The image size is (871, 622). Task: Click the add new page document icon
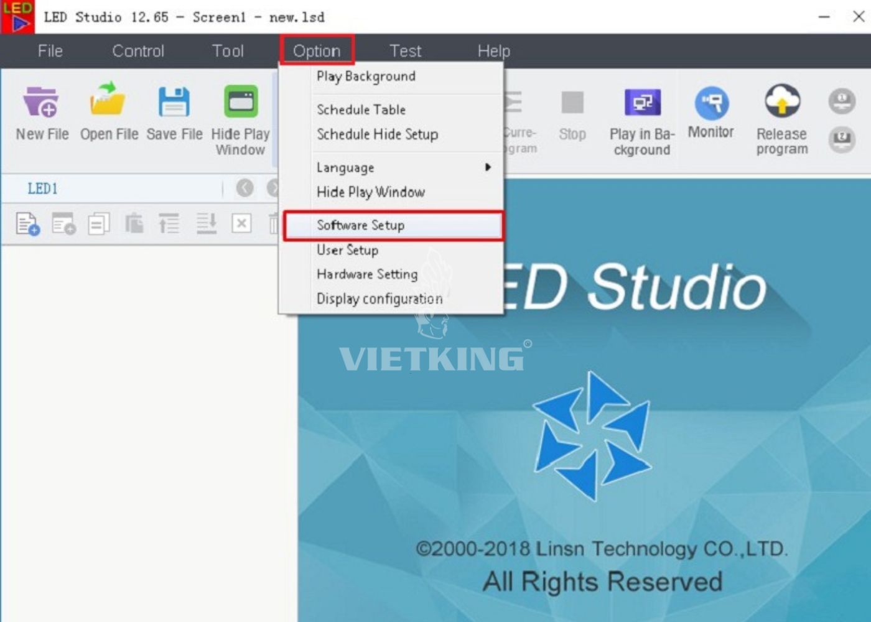click(27, 223)
